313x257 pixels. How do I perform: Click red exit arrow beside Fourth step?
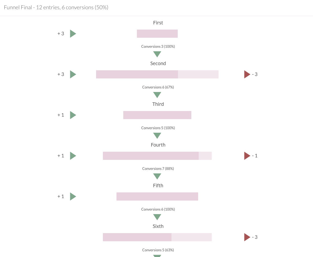pyautogui.click(x=247, y=156)
